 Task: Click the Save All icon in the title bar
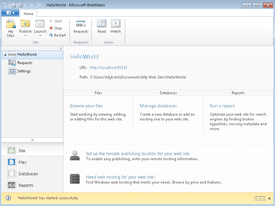click(x=21, y=5)
